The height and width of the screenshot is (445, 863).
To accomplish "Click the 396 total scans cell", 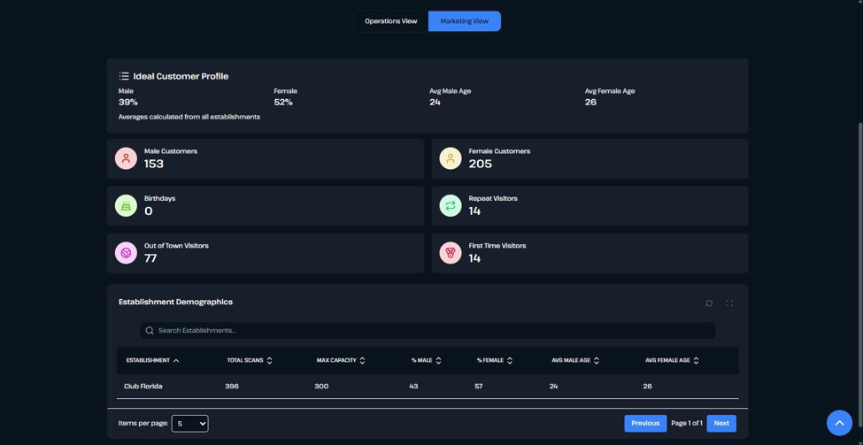I will coord(232,387).
